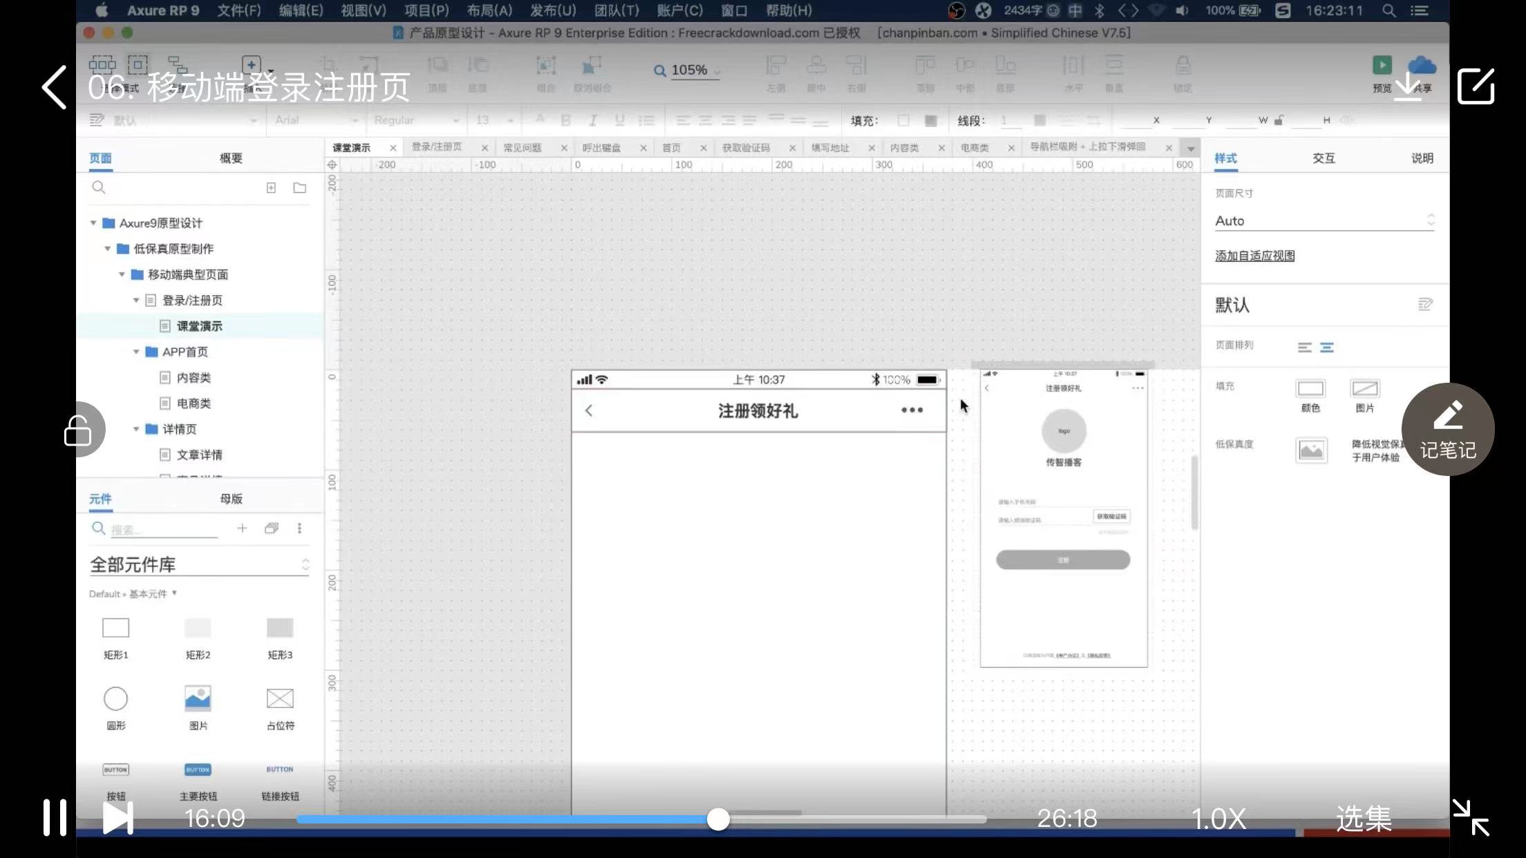This screenshot has width=1526, height=858.
Task: Select center page alignment toggle
Action: pos(1326,347)
